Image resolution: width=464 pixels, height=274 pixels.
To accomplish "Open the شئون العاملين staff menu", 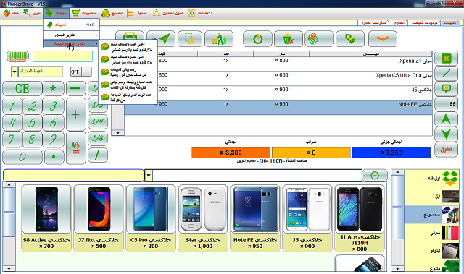I will [167, 13].
